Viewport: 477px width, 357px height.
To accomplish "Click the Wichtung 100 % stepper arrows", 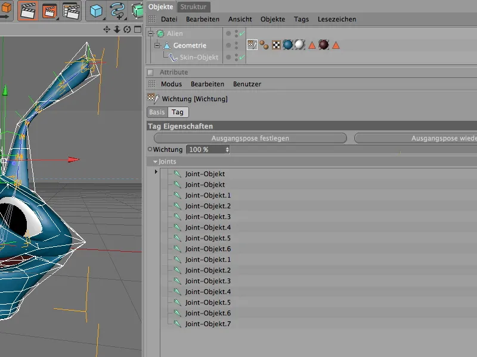I will pos(227,149).
